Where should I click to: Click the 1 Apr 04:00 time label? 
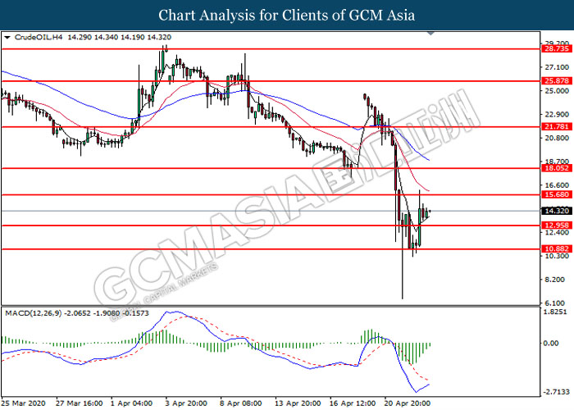[131, 403]
